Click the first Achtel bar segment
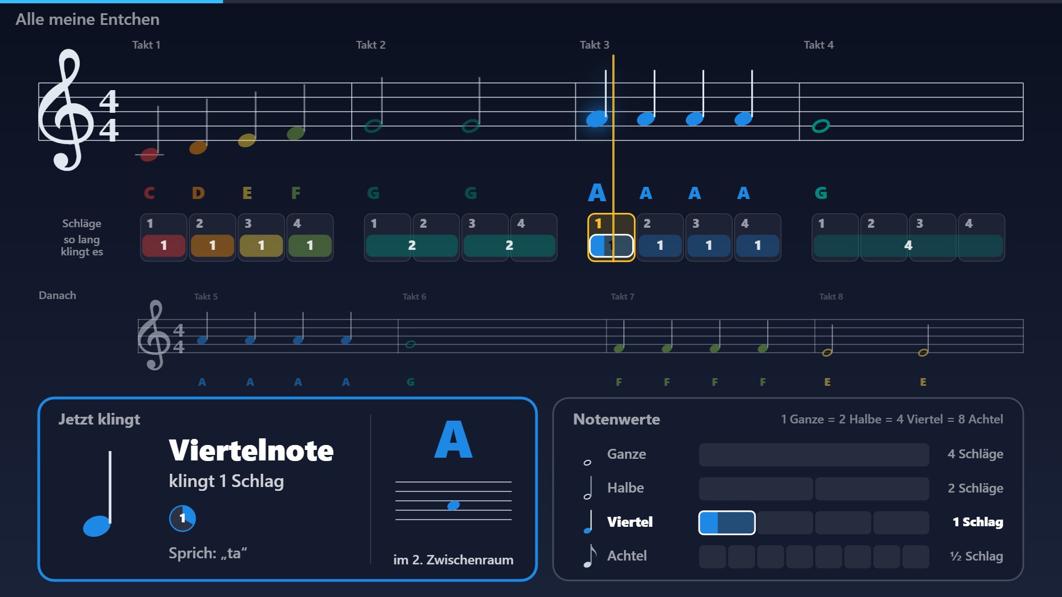 (712, 557)
